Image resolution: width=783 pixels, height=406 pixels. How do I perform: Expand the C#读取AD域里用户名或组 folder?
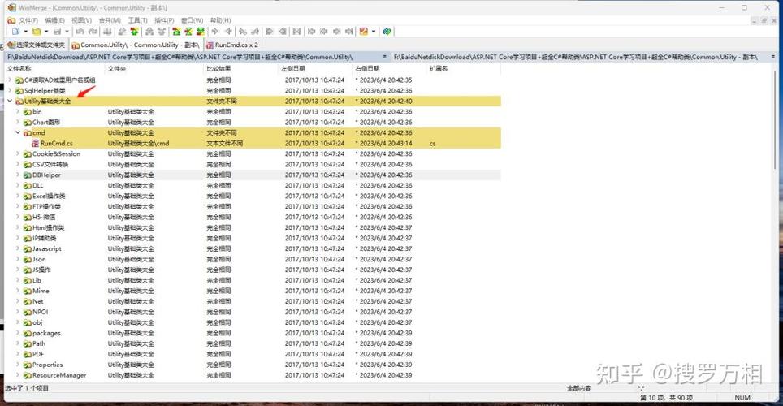pyautogui.click(x=10, y=80)
